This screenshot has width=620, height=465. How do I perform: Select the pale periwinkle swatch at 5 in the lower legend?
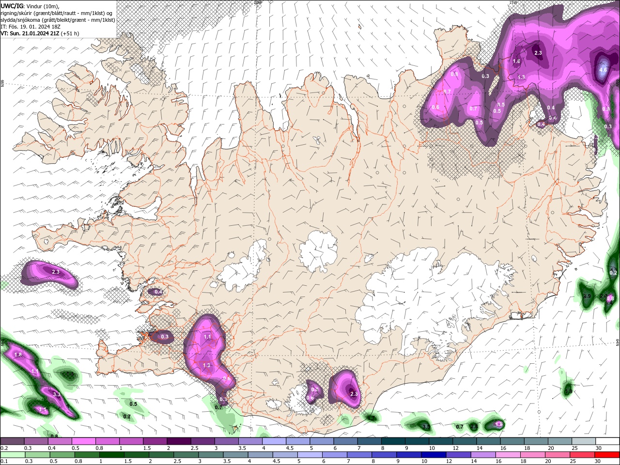310,455
